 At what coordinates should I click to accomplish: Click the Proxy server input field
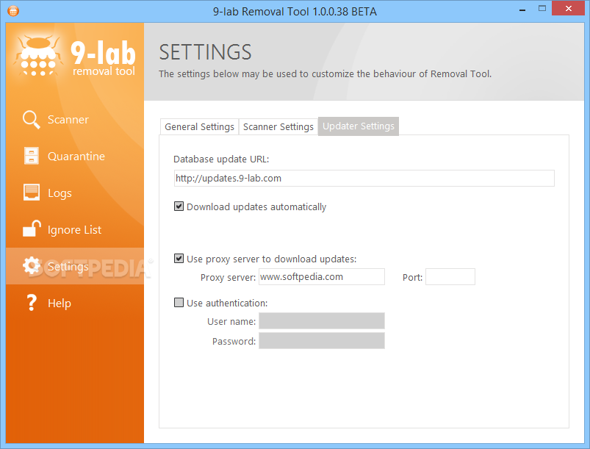pyautogui.click(x=322, y=276)
